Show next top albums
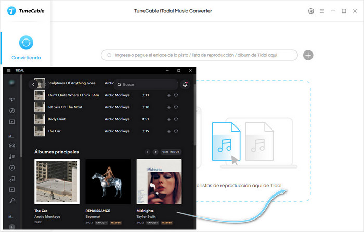 (155, 152)
